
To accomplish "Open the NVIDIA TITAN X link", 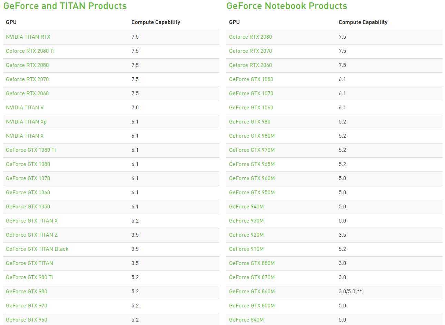I will (25, 136).
